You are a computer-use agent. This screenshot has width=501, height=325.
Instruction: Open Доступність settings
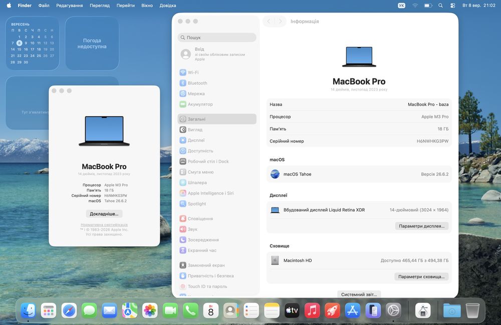pos(217,150)
